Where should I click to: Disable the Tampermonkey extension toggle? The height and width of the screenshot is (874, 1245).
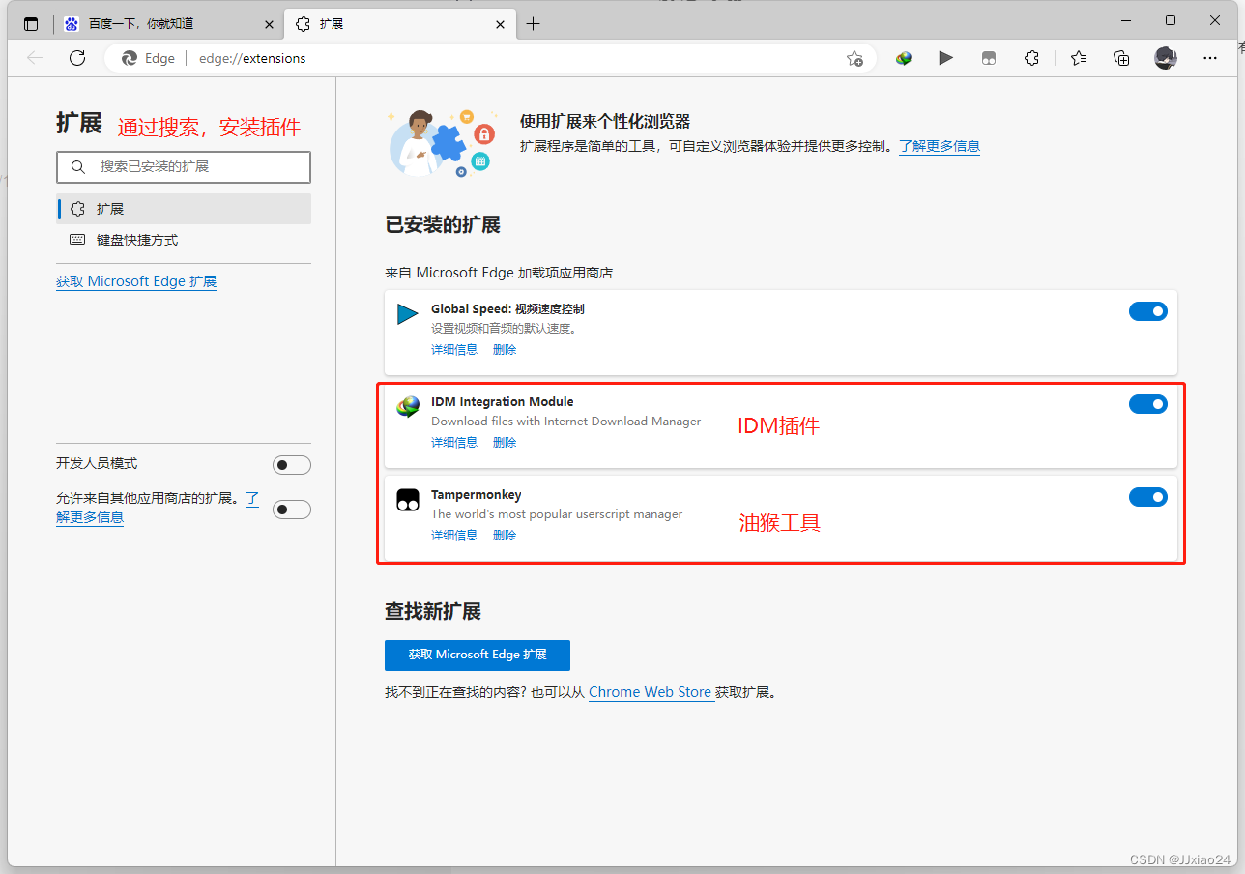[1148, 497]
